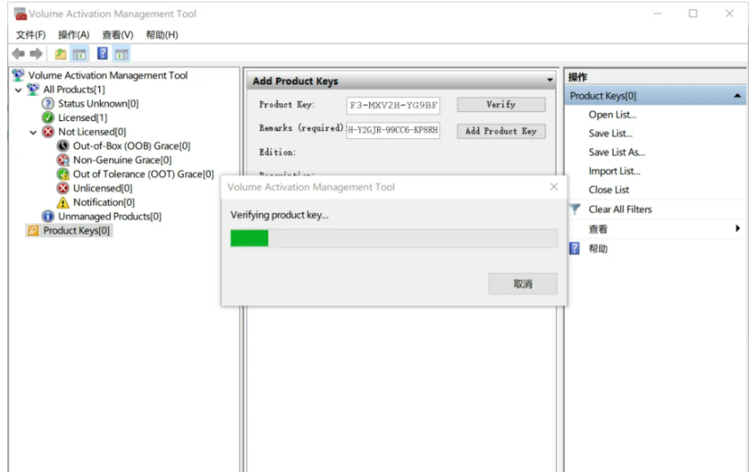Click into the Remarks (required) input field
Viewport: 752px width, 472px height.
tap(393, 130)
